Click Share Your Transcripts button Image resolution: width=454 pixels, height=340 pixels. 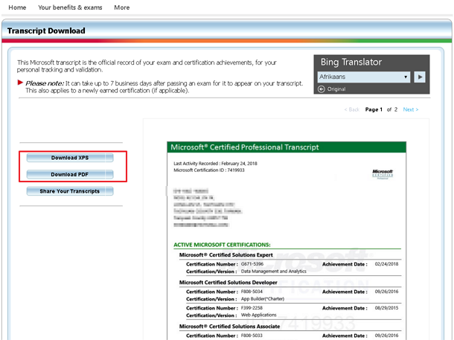pyautogui.click(x=70, y=191)
